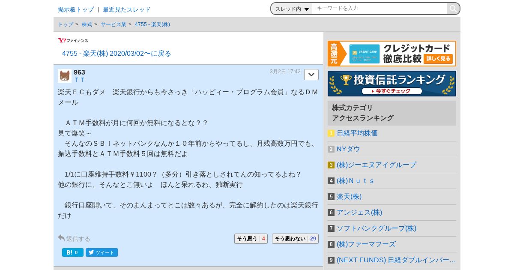This screenshot has height=270, width=514.
Task: Vote そう思わない on post 963
Action: click(295, 239)
